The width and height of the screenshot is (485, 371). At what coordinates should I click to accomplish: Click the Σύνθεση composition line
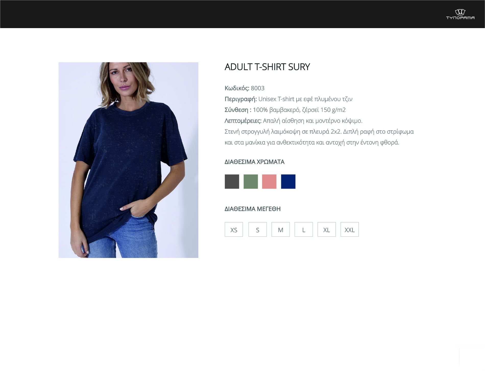285,110
